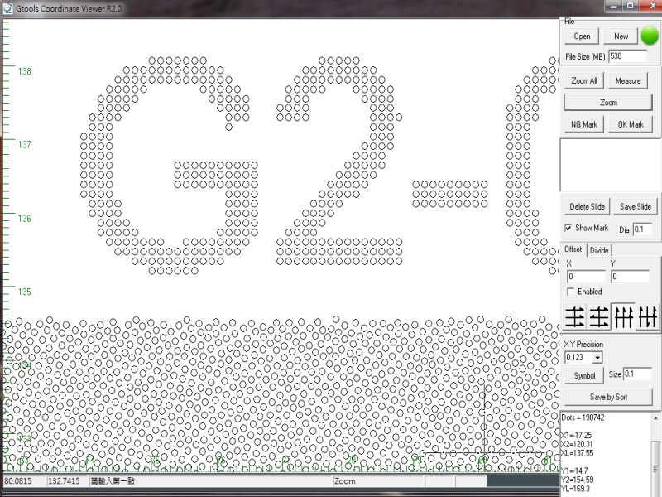Tick the Enabled offset checkbox
This screenshot has width=662, height=497.
pyautogui.click(x=570, y=292)
